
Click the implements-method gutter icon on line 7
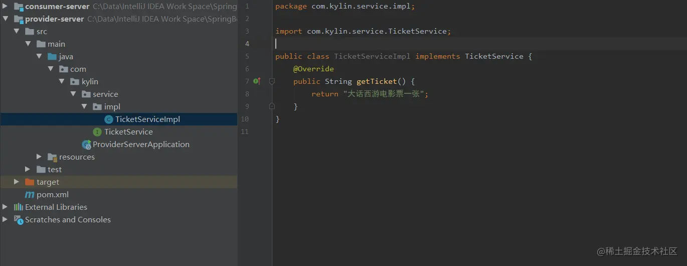pyautogui.click(x=256, y=81)
